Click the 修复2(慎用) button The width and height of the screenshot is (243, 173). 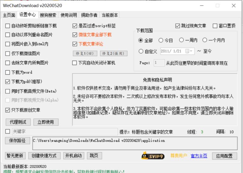pos(114,53)
